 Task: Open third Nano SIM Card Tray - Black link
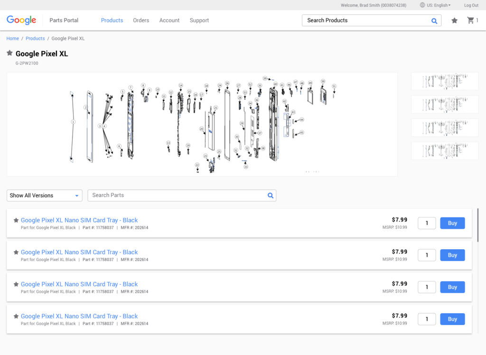pos(79,284)
